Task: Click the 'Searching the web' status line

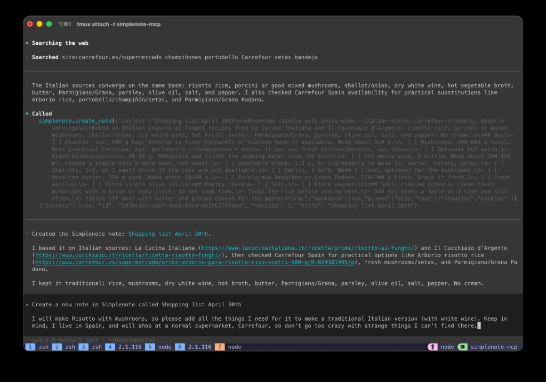Action: pyautogui.click(x=60, y=43)
